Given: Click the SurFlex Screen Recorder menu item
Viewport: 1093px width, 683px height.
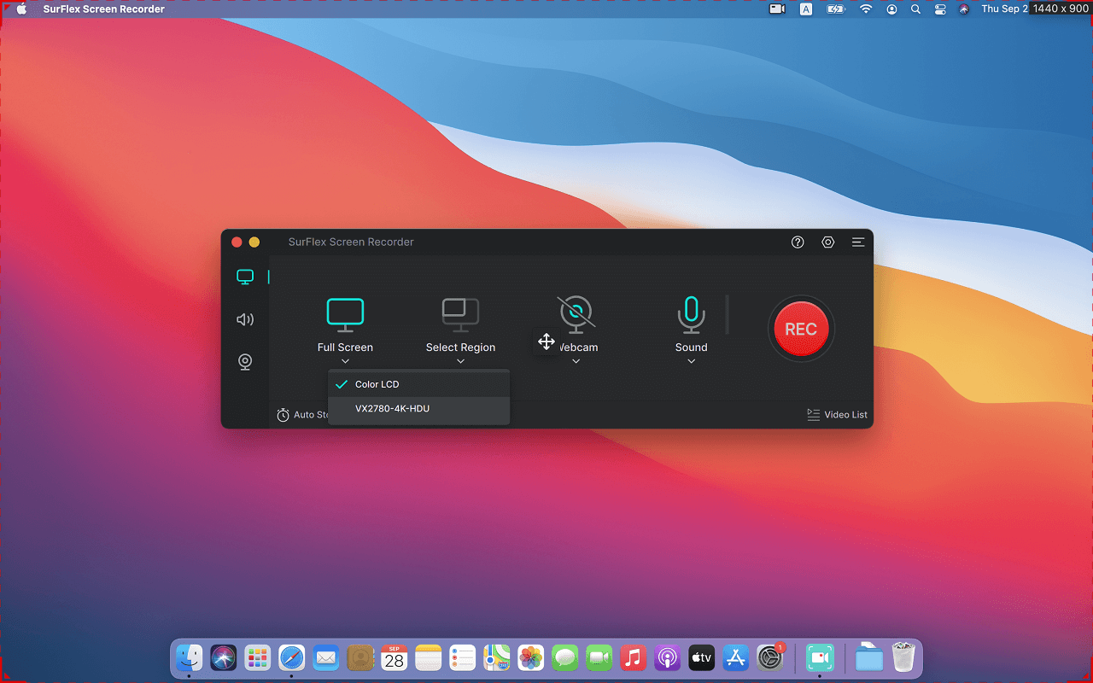Looking at the screenshot, I should point(103,9).
